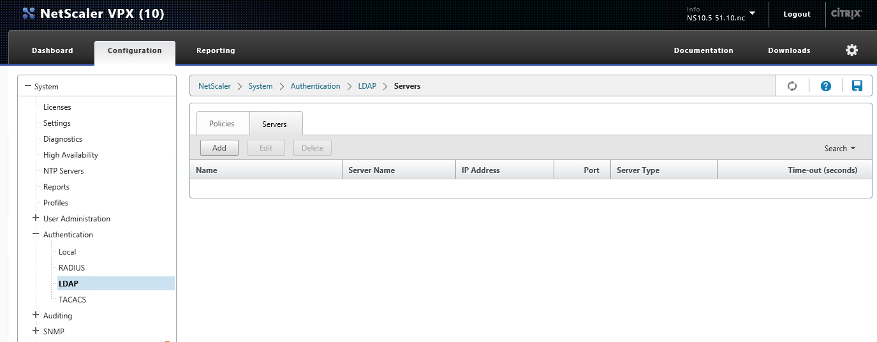Viewport: 877px width, 342px height.
Task: Save configuration with the floppy disk icon
Action: [857, 86]
